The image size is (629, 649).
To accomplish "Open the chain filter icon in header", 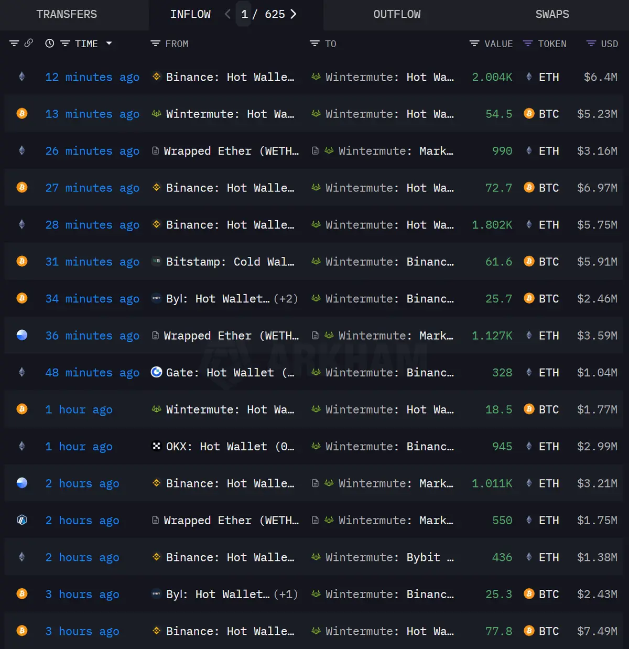I will tap(14, 44).
